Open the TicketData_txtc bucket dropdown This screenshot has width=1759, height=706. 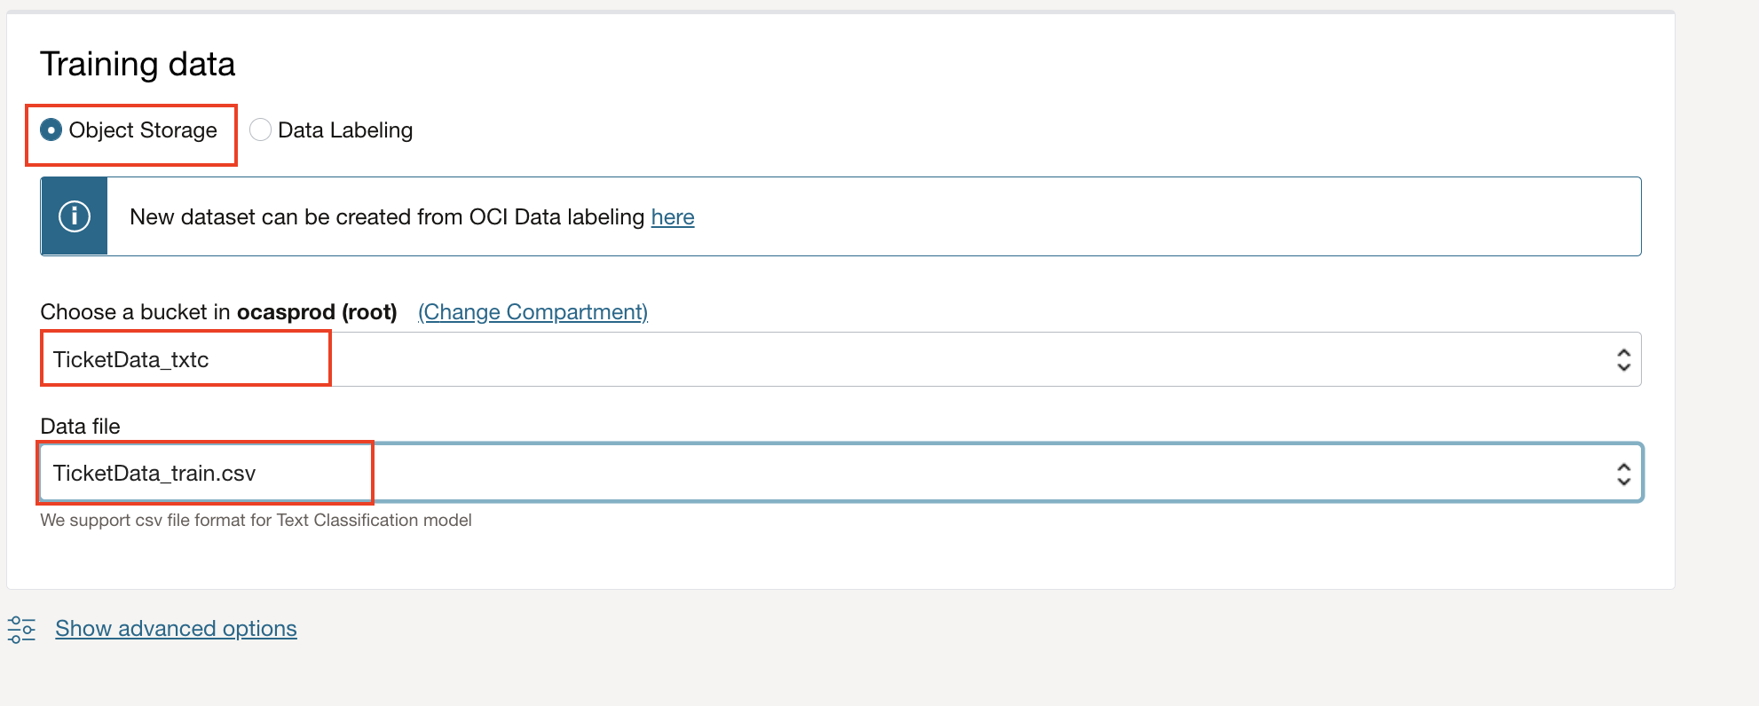[840, 359]
